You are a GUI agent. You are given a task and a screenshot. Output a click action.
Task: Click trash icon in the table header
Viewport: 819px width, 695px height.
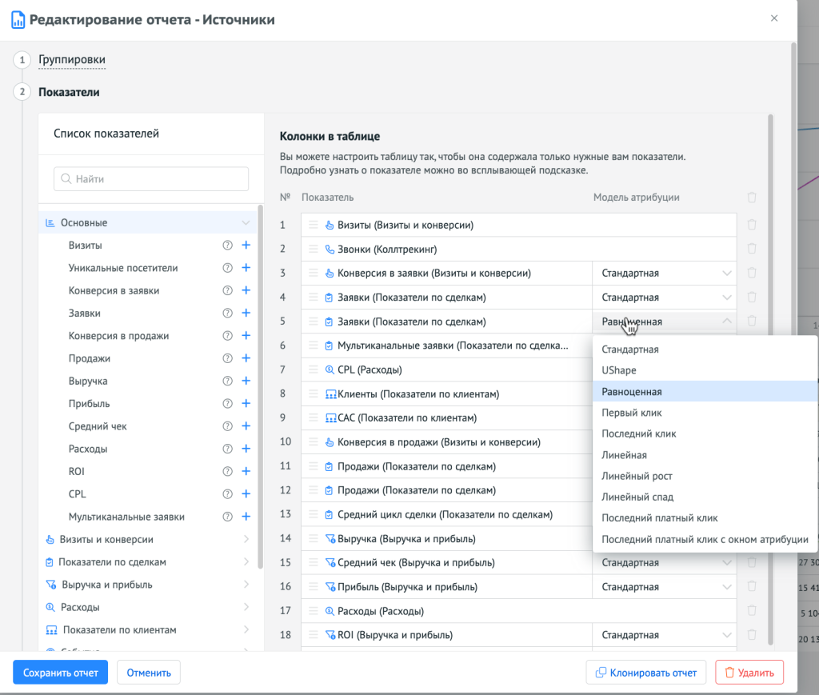click(x=751, y=198)
